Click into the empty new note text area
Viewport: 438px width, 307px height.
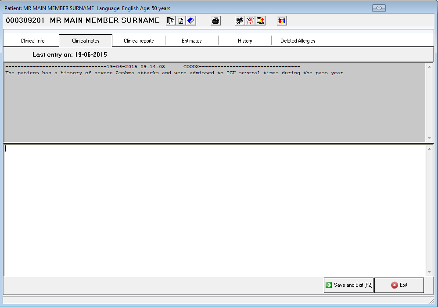pos(215,210)
